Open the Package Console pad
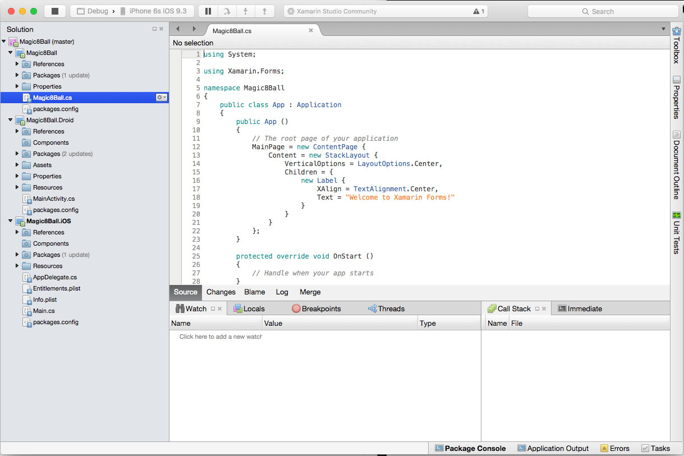Viewport: 684px width, 456px height. coord(470,448)
